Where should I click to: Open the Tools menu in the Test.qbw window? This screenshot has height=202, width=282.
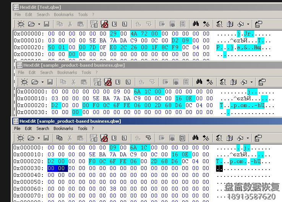[83, 14]
